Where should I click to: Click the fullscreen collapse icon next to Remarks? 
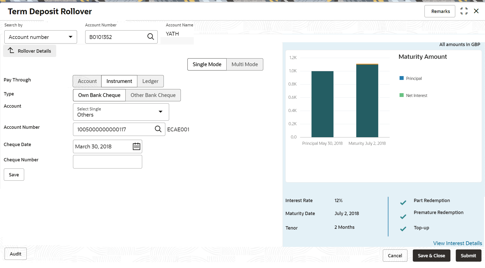(464, 11)
